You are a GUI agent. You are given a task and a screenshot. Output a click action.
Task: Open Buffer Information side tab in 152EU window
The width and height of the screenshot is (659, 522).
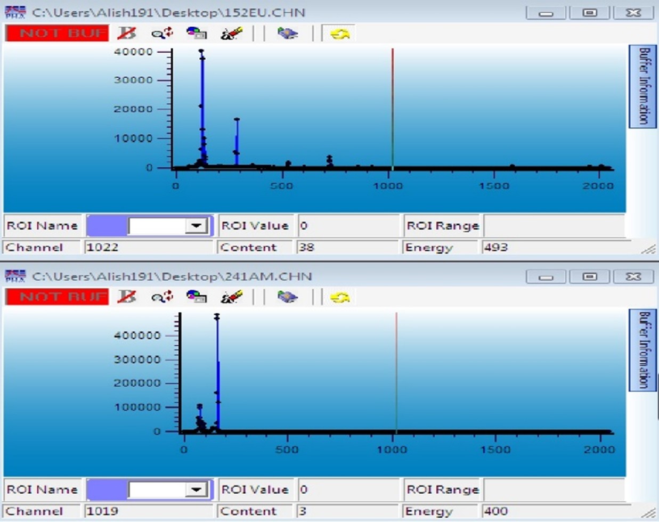(643, 86)
